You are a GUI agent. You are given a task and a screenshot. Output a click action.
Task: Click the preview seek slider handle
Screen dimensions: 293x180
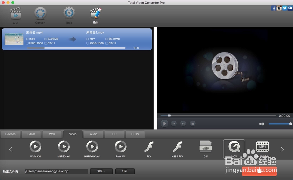click(x=169, y=116)
